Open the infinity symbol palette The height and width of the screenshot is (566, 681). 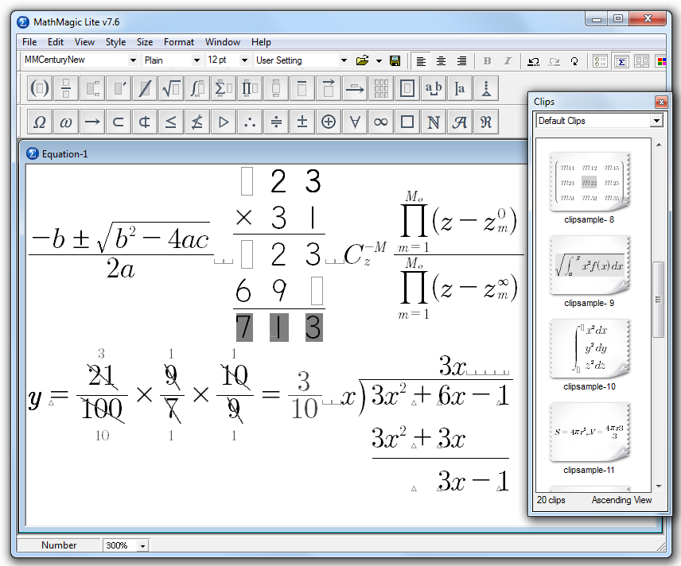click(x=381, y=122)
